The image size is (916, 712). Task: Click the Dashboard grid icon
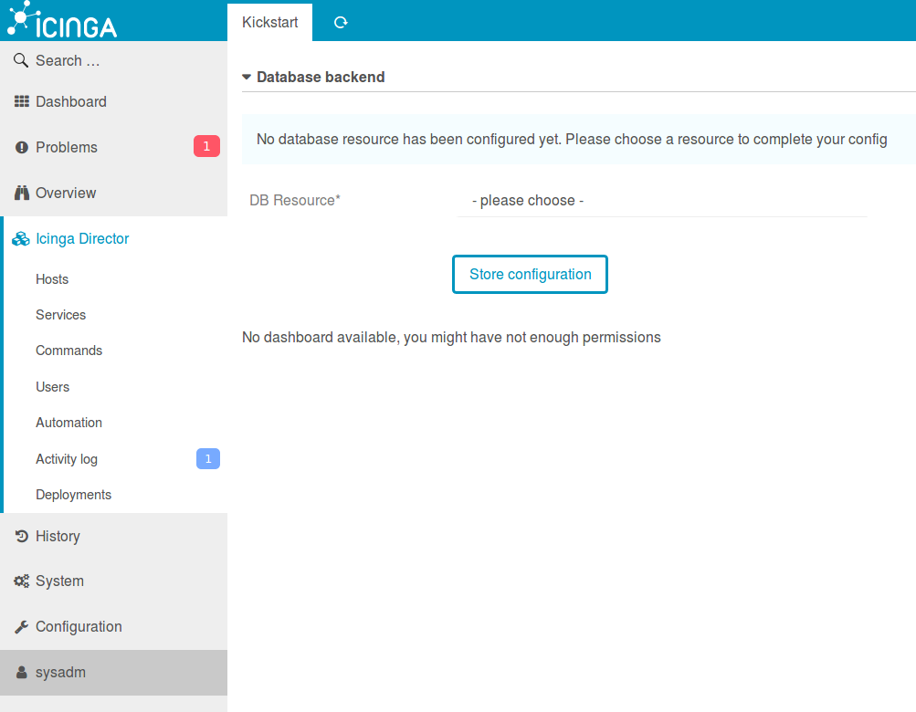[x=22, y=101]
